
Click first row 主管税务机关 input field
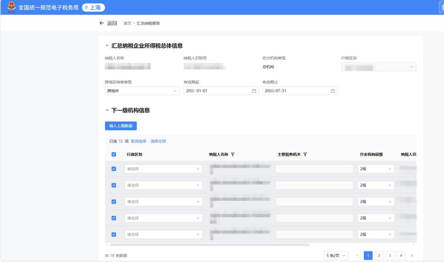pos(314,169)
